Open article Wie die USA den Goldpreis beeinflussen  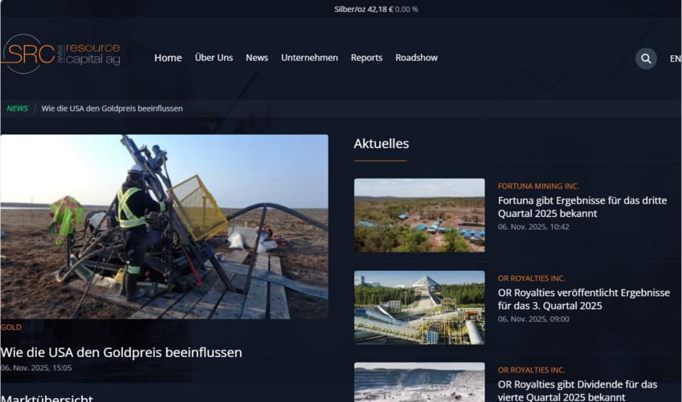pyautogui.click(x=121, y=352)
